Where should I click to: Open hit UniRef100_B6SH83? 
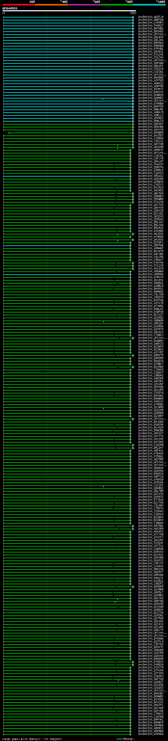pos(151,31)
